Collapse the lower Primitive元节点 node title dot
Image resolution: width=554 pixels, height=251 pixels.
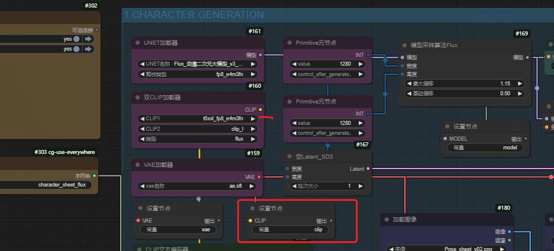click(x=290, y=101)
